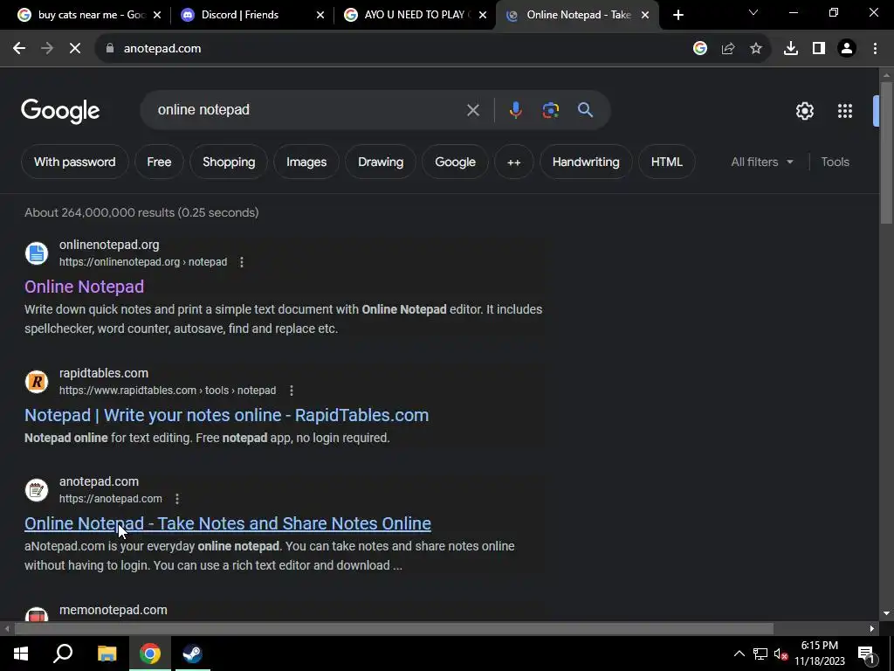
Task: Stop loading the page
Action: pyautogui.click(x=75, y=49)
